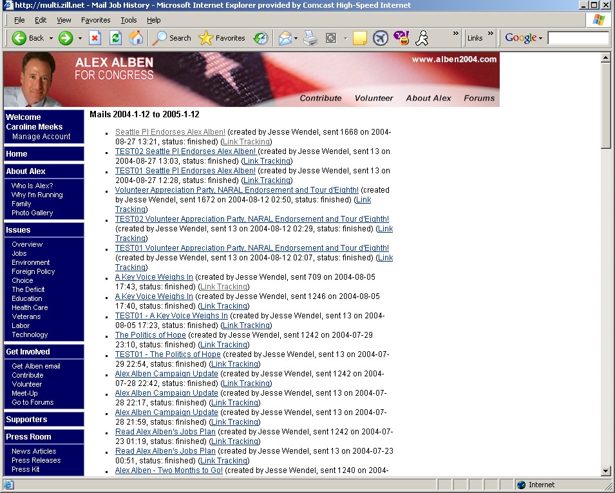
Task: Click the Print toolbar icon
Action: pyautogui.click(x=310, y=38)
